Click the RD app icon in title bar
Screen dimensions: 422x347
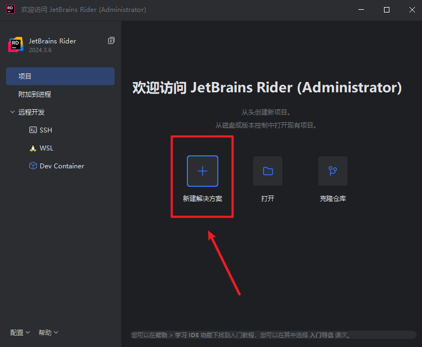tap(10, 9)
